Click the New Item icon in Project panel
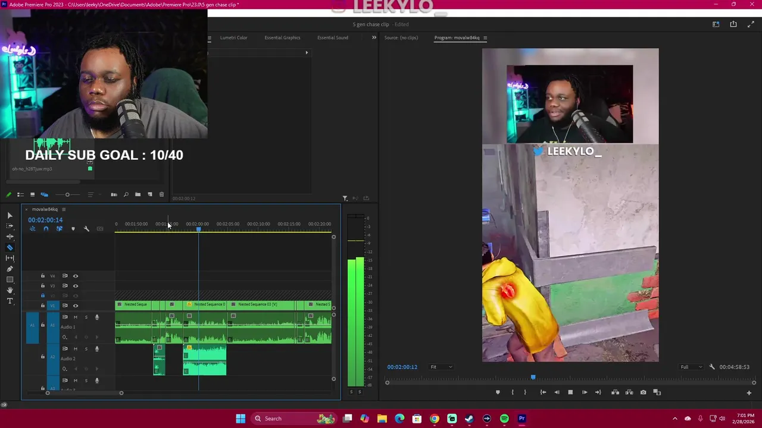 pos(150,194)
